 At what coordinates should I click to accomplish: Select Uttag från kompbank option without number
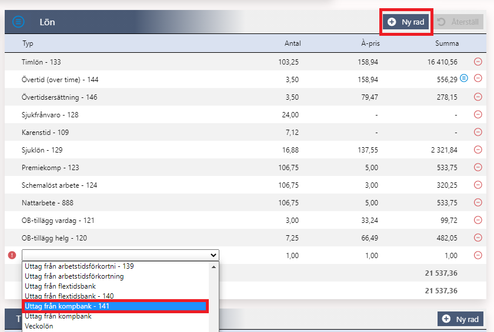click(58, 316)
